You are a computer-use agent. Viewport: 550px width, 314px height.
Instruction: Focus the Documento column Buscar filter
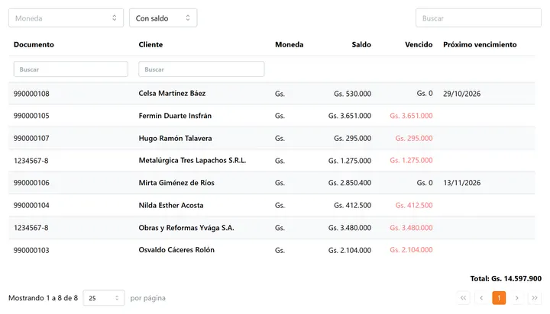[71, 69]
